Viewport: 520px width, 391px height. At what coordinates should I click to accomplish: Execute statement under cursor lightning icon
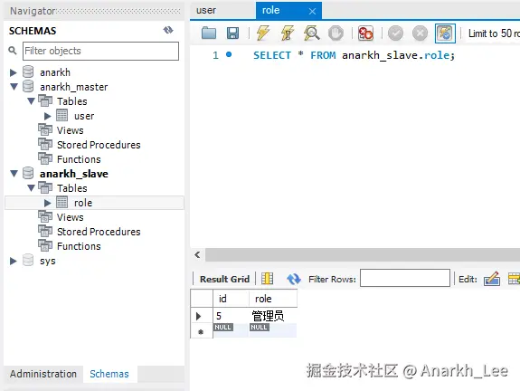coord(288,33)
